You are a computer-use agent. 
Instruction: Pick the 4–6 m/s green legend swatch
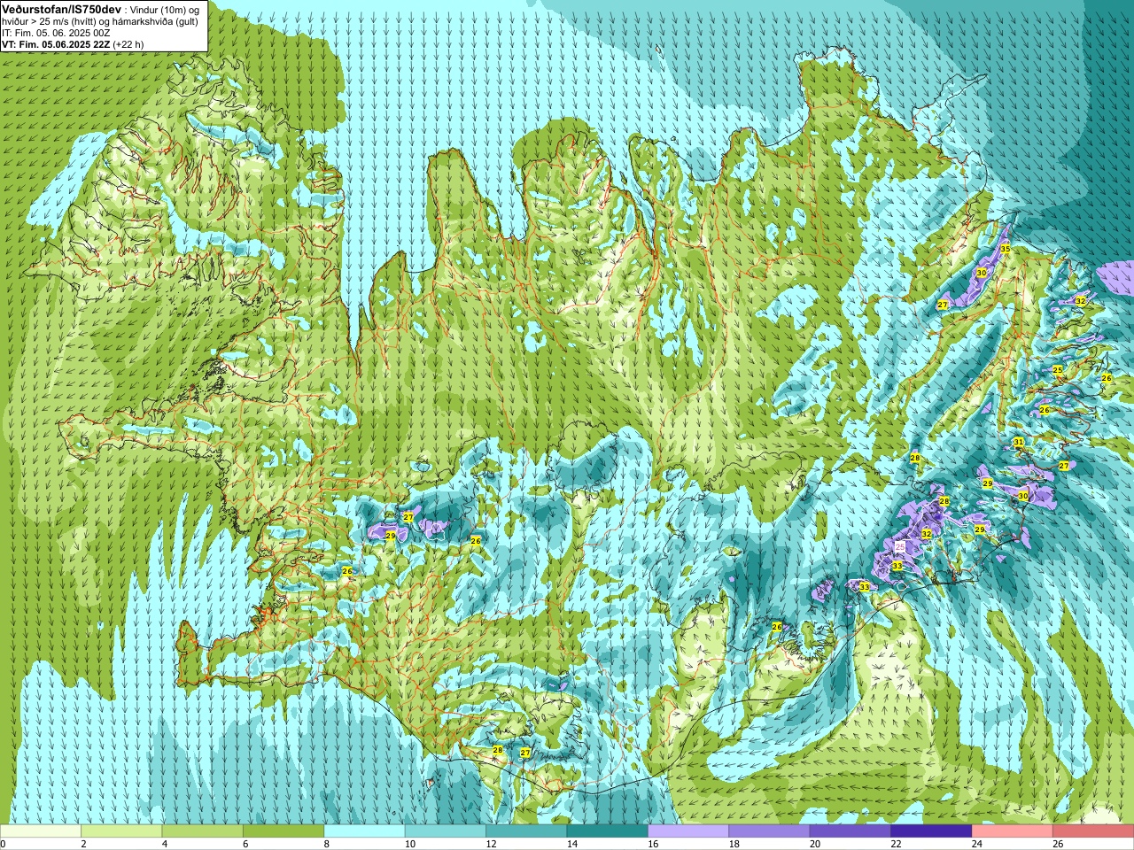point(203,831)
